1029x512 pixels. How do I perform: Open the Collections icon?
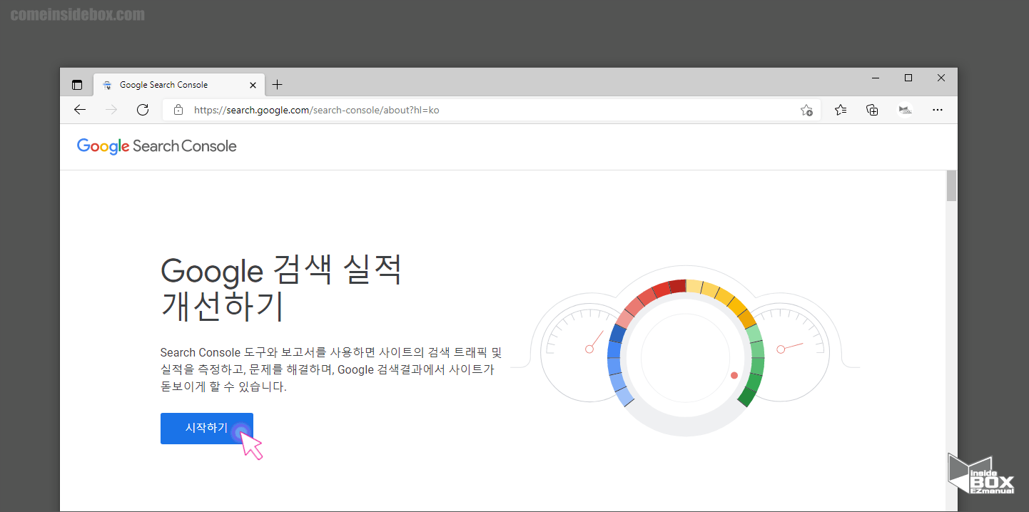[872, 110]
